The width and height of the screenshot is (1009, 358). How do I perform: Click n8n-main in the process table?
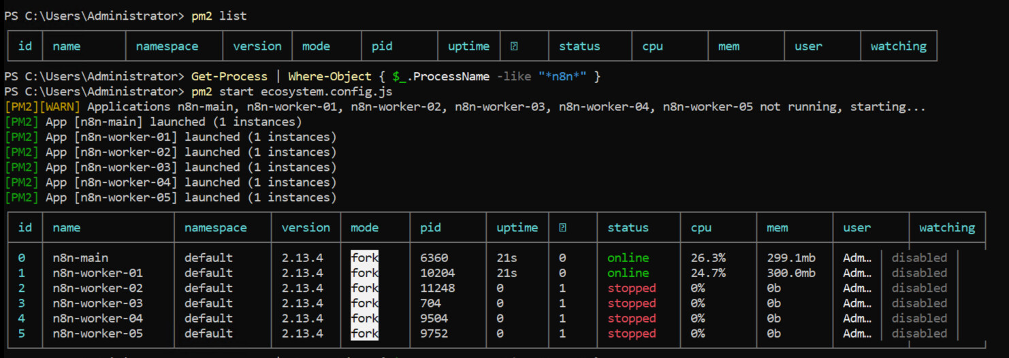[80, 258]
